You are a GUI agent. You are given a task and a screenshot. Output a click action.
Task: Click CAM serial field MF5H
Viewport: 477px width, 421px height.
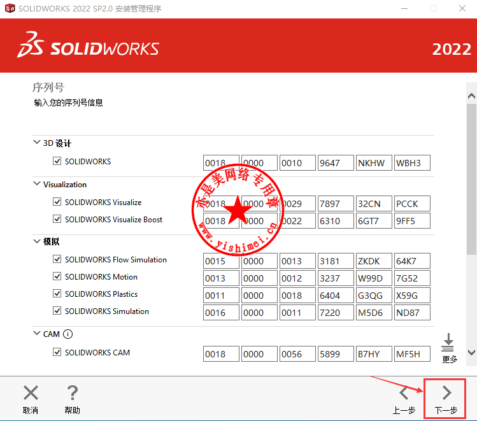tap(412, 353)
